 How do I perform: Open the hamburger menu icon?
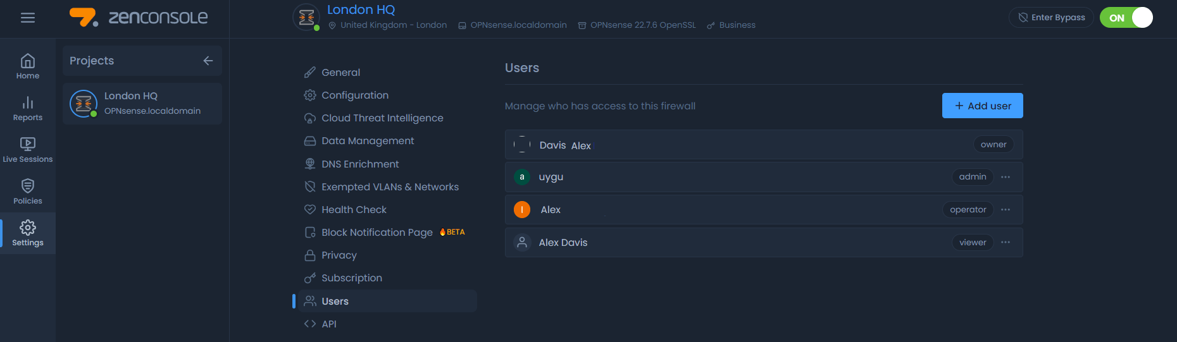click(x=28, y=18)
